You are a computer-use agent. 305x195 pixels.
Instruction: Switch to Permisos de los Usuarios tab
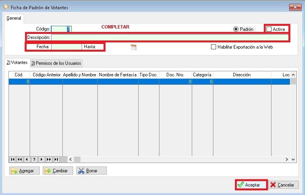click(56, 63)
